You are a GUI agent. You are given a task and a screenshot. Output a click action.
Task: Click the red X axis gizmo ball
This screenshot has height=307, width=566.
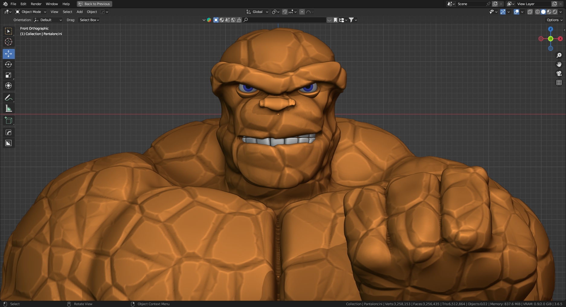pos(560,39)
